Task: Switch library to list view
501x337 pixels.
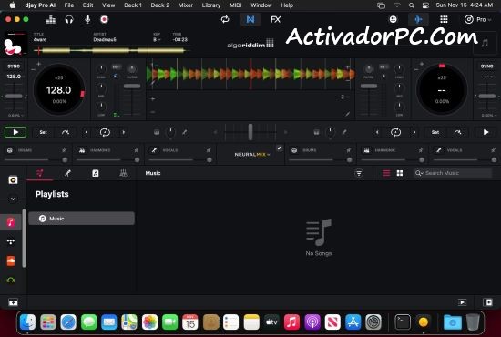Action: [386, 173]
